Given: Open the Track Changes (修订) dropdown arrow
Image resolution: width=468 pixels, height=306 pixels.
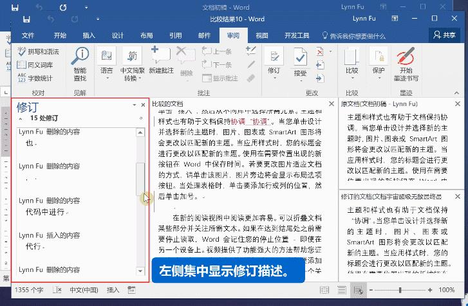Looking at the screenshot, I should pyautogui.click(x=274, y=78).
